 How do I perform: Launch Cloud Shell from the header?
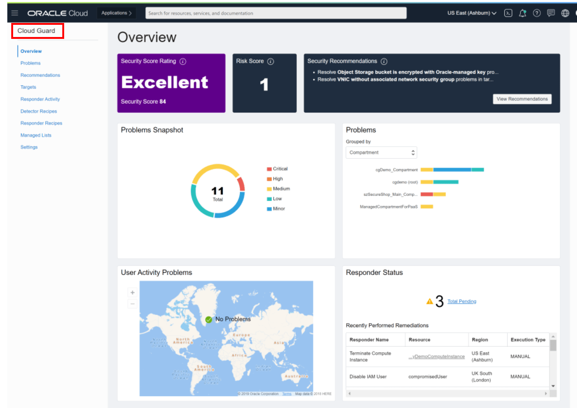508,13
